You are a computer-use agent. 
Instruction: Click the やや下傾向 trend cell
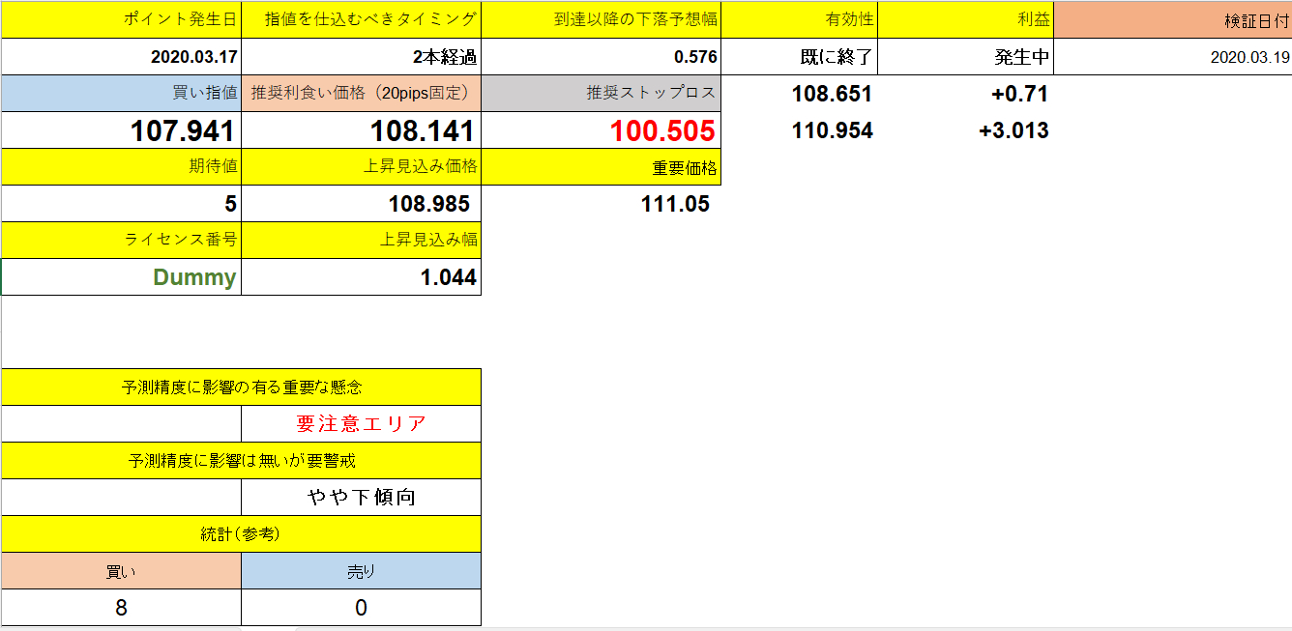click(x=363, y=498)
